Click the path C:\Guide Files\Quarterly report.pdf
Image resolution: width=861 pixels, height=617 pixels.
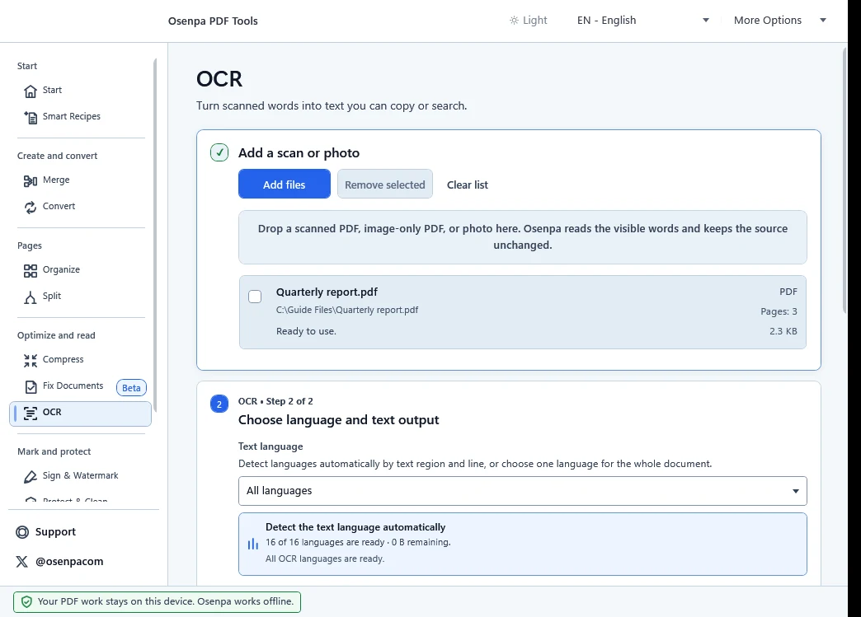(x=347, y=310)
